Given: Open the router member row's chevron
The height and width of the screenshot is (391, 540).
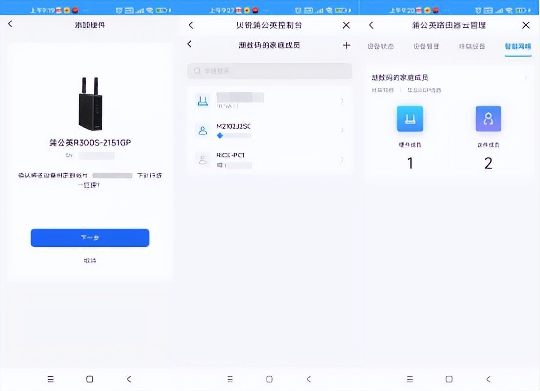Looking at the screenshot, I should (x=342, y=101).
